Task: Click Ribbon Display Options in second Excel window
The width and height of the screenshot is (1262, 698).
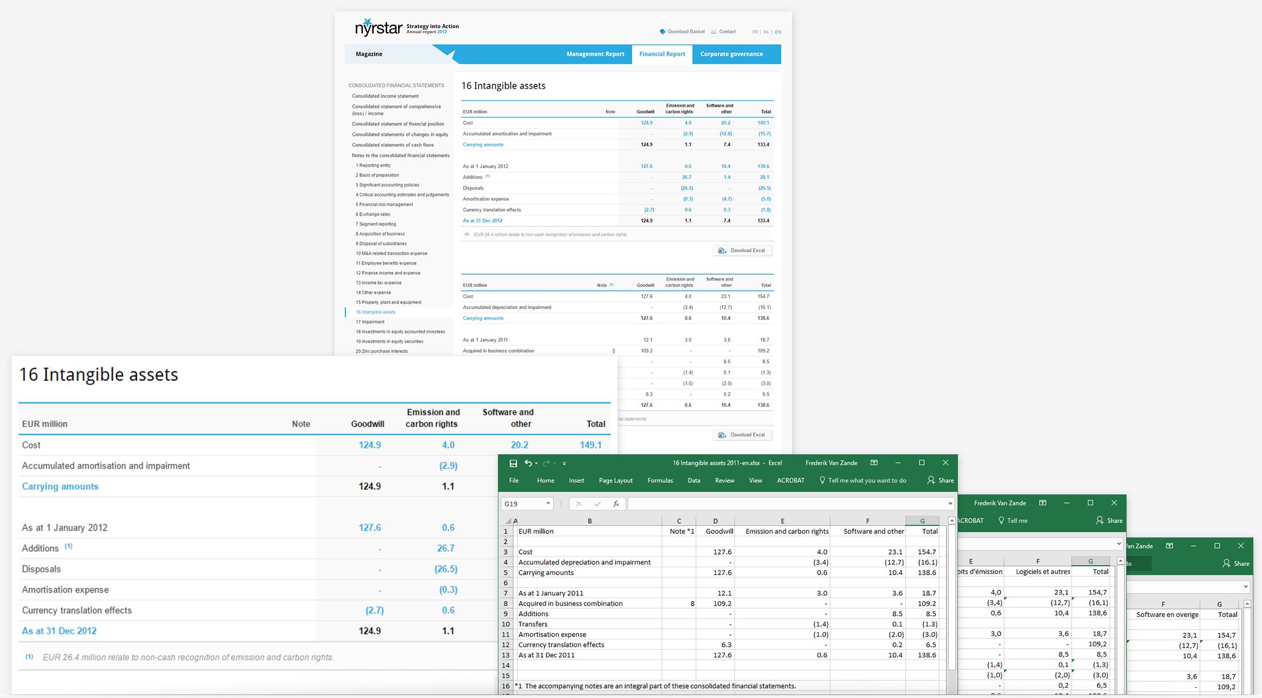Action: click(x=1042, y=503)
